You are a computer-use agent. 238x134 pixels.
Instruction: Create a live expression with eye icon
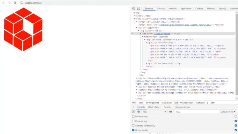point(171,112)
